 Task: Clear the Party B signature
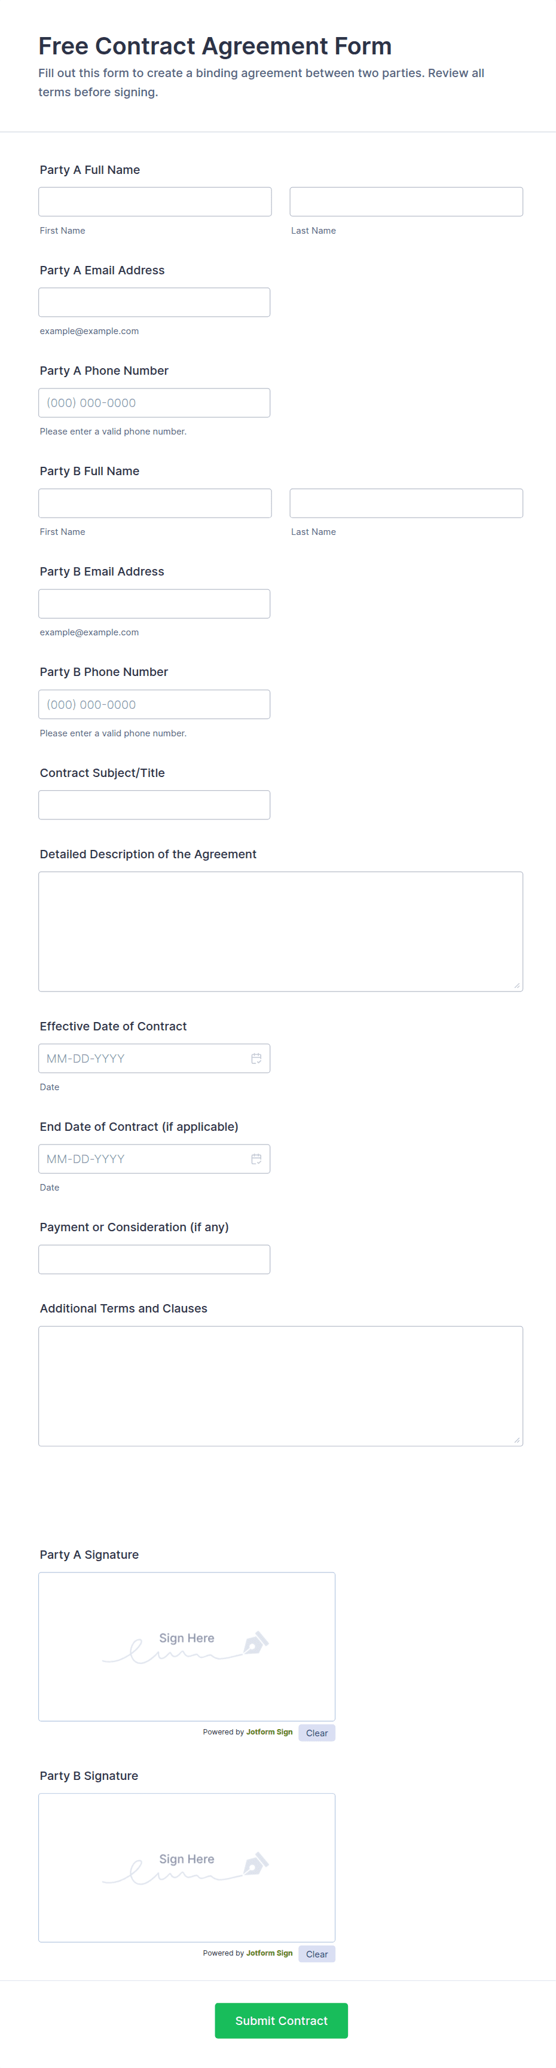pos(317,1953)
